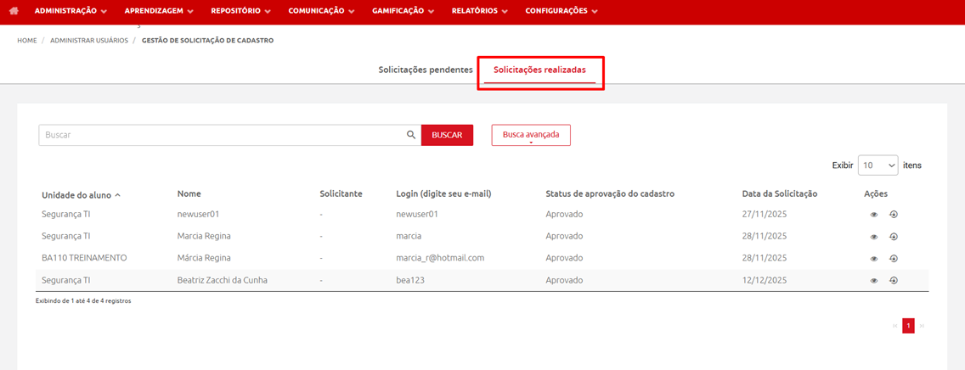Select the Solicitações realizadas tab
Image resolution: width=965 pixels, height=370 pixels.
click(x=539, y=70)
